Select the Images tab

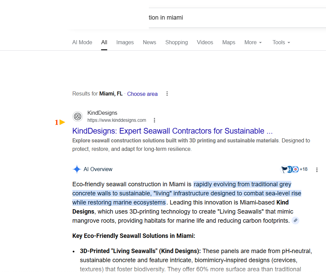(x=125, y=43)
